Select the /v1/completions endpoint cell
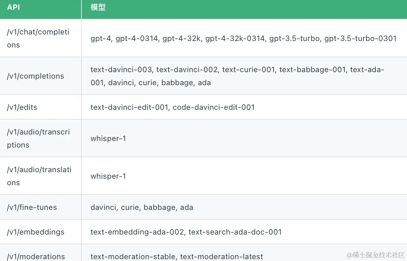This screenshot has height=261, width=407. [x=36, y=76]
